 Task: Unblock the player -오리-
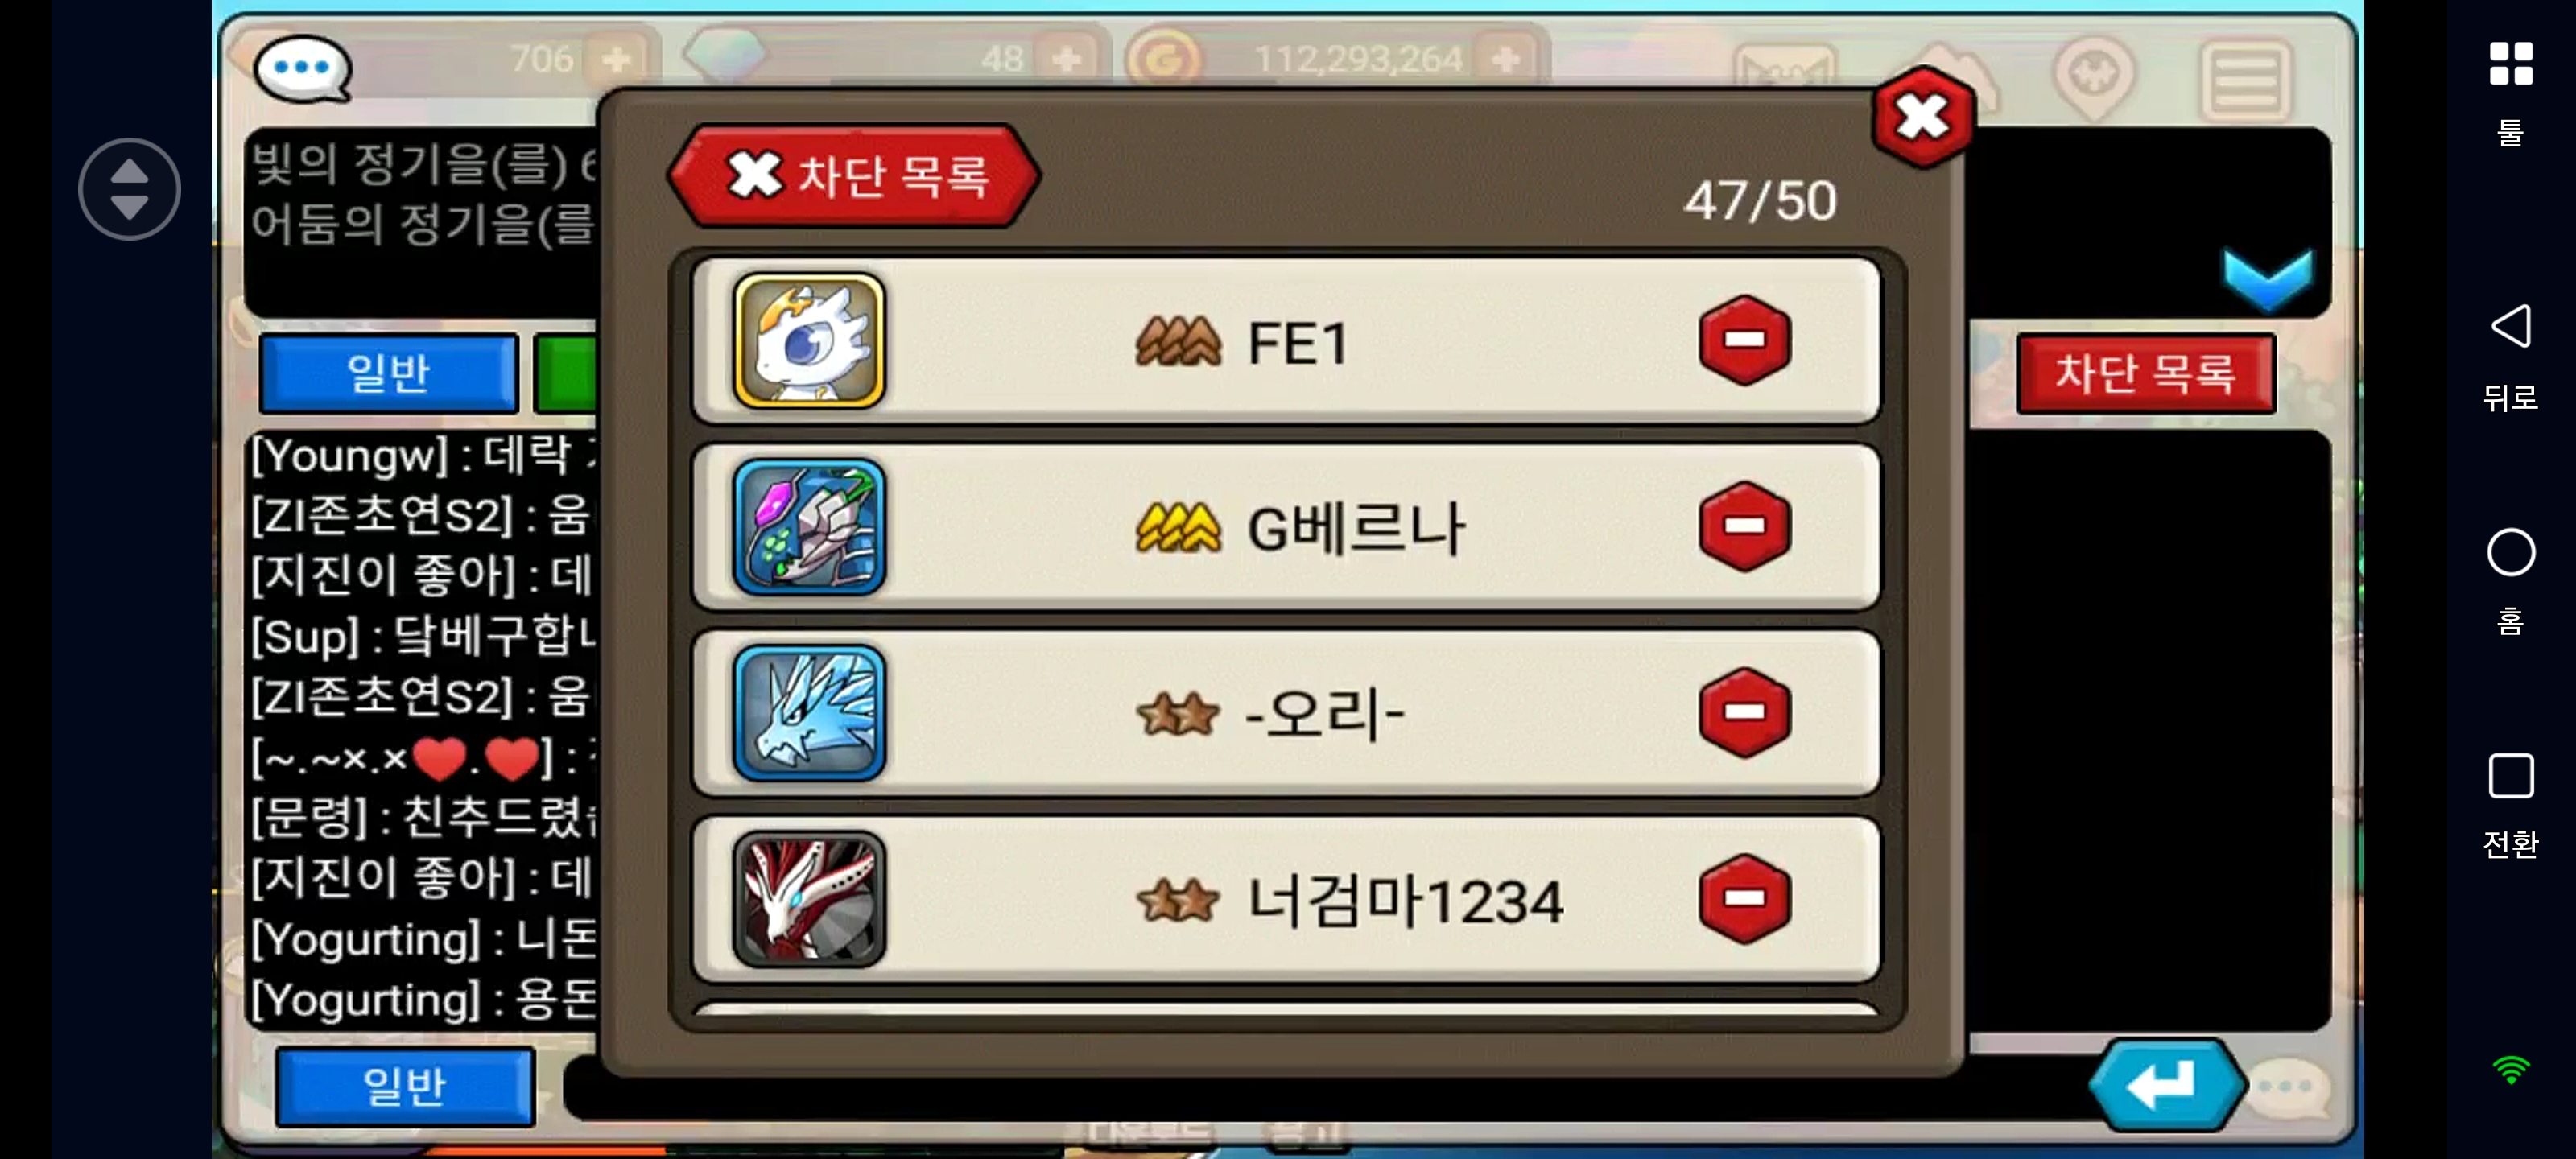point(1744,712)
